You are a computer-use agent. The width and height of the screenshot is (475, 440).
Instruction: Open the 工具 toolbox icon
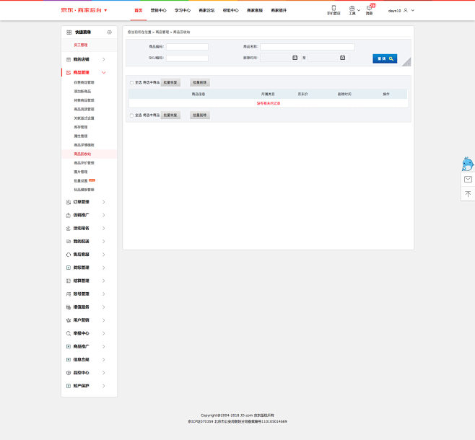point(352,8)
